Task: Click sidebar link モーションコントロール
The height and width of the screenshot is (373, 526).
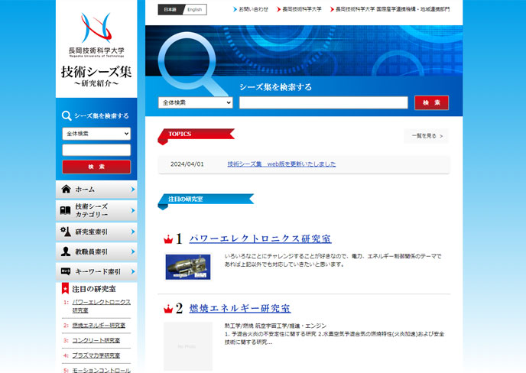Action: pos(102,370)
